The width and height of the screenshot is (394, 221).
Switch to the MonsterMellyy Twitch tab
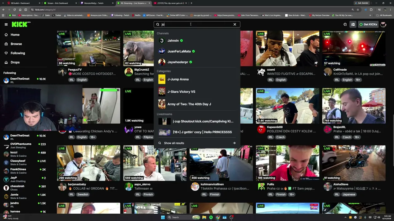click(x=97, y=3)
